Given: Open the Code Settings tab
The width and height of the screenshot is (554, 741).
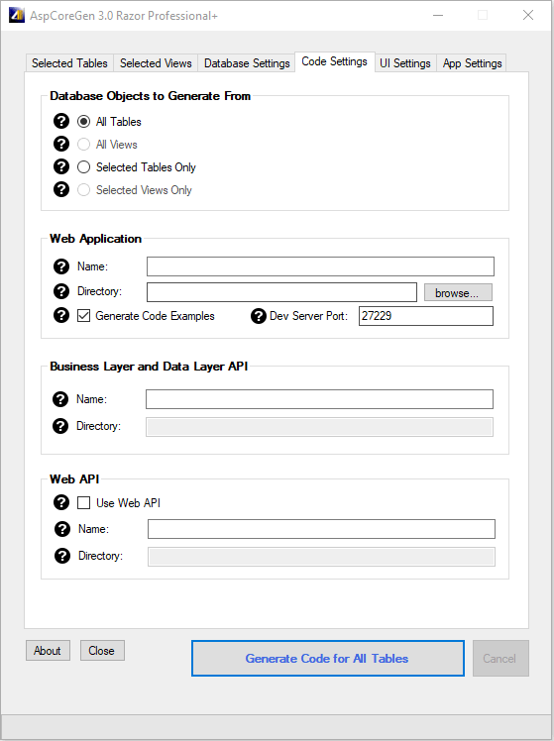Looking at the screenshot, I should [335, 61].
